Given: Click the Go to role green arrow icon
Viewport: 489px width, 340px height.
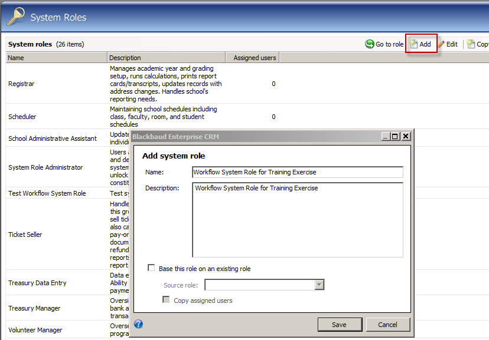Looking at the screenshot, I should pos(370,44).
